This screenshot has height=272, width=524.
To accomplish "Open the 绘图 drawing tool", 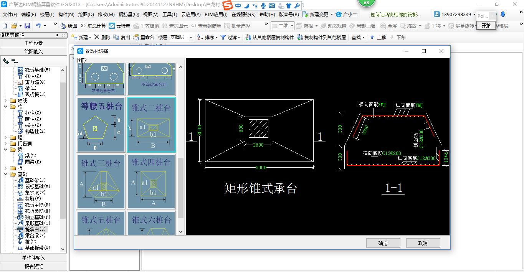I will pyautogui.click(x=69, y=26).
